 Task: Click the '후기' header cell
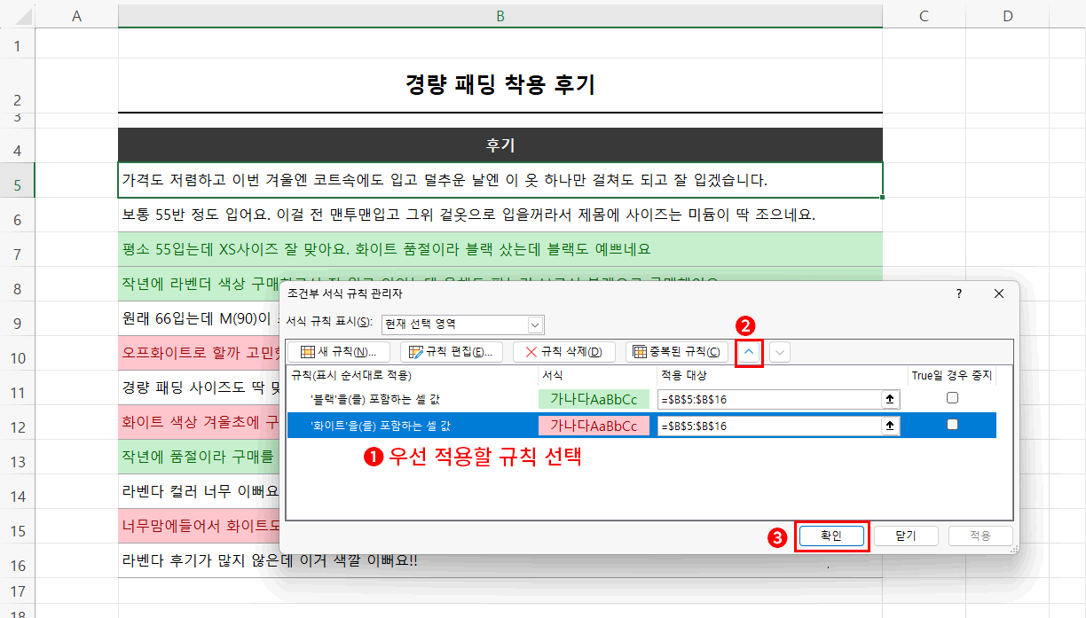point(500,145)
